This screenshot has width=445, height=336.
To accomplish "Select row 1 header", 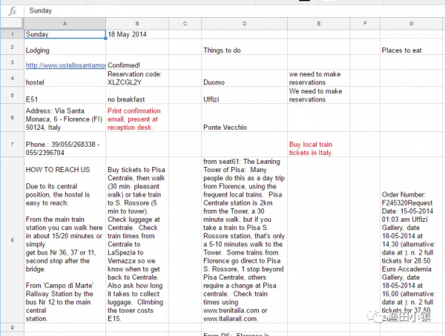I will pos(12,35).
